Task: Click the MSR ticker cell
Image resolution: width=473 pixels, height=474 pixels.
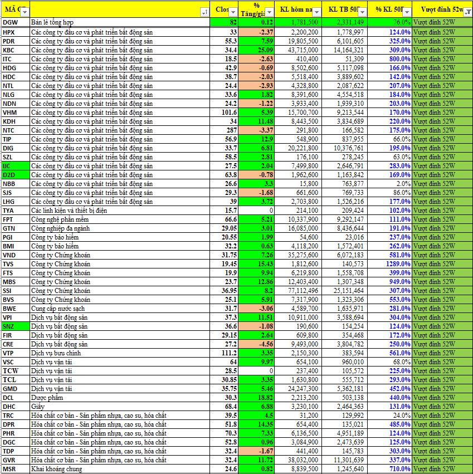Action: click(x=14, y=469)
